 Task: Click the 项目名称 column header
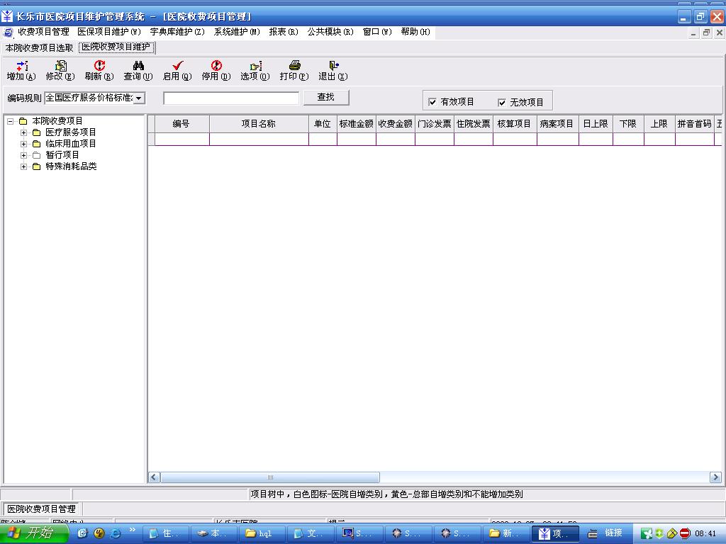259,124
